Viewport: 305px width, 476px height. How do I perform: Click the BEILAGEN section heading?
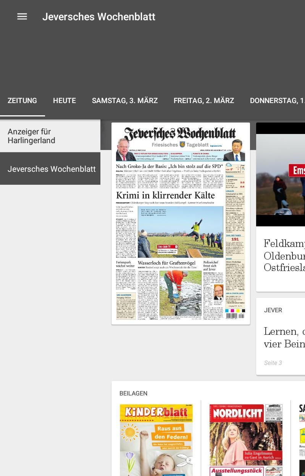pos(133,393)
